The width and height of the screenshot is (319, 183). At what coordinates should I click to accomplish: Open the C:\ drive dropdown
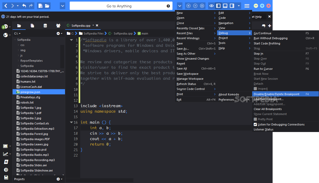(17, 33)
